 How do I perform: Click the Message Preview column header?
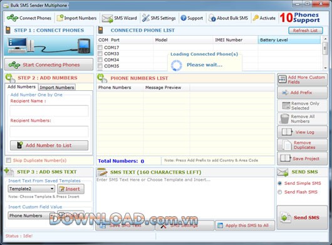pyautogui.click(x=167, y=88)
